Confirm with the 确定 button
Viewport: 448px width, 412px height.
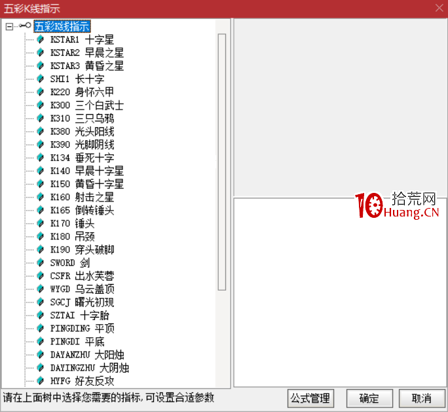click(369, 398)
